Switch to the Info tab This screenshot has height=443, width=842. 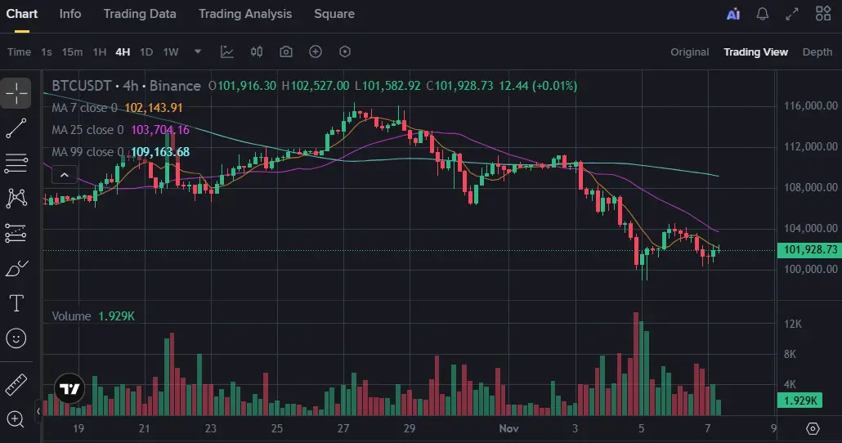70,13
